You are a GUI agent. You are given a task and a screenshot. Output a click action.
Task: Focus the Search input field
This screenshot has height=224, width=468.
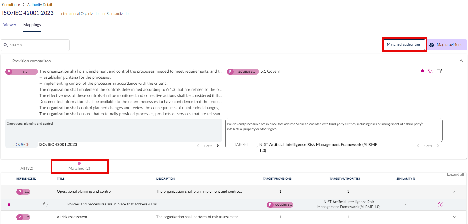(35, 45)
